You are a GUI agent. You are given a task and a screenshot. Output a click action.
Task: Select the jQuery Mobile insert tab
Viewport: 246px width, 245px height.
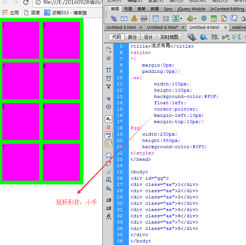click(191, 9)
